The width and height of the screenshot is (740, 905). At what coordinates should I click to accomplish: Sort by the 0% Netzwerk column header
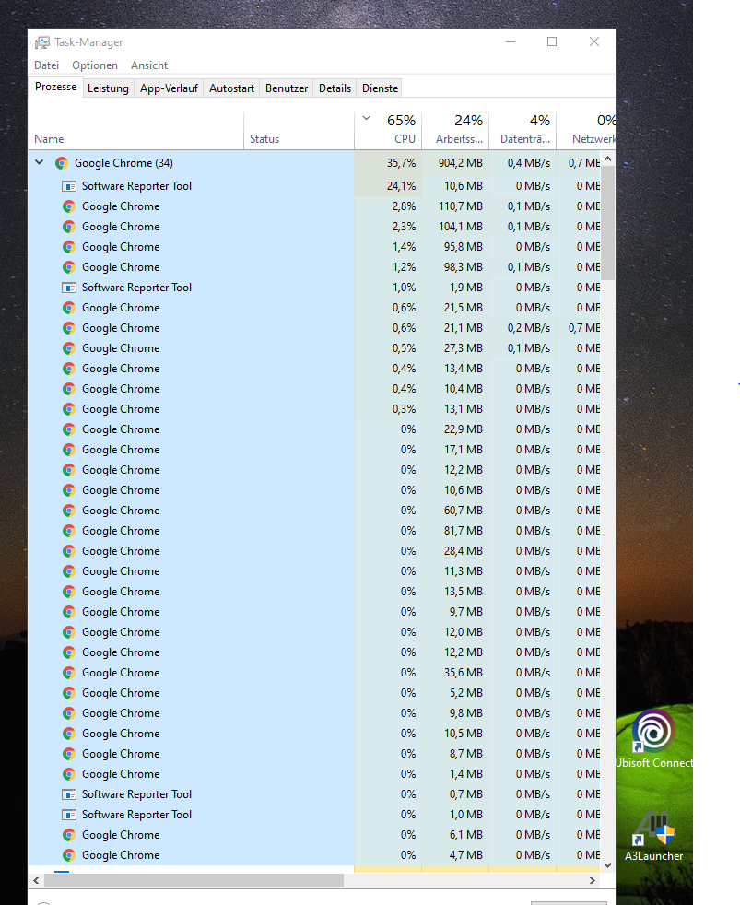pyautogui.click(x=586, y=131)
